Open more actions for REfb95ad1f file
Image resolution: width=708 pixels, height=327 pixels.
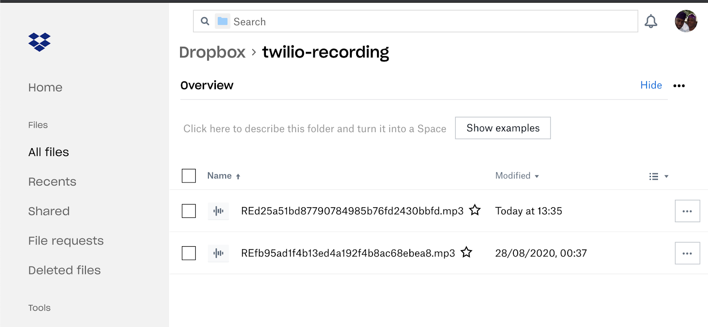point(687,253)
